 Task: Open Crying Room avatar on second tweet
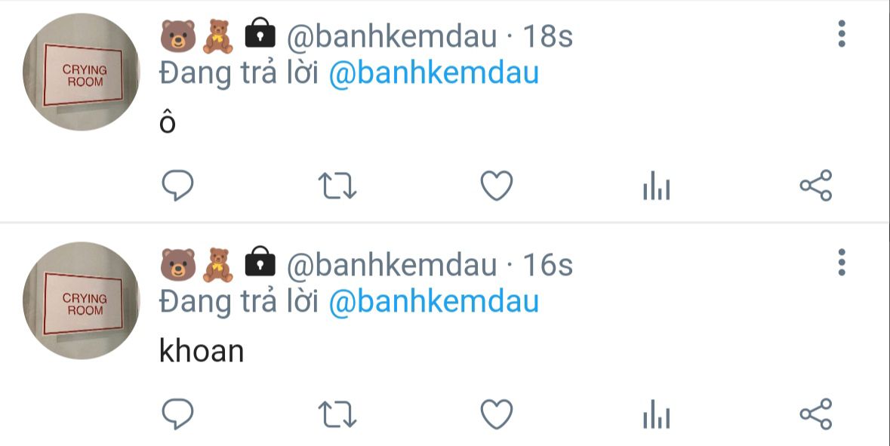click(x=82, y=301)
